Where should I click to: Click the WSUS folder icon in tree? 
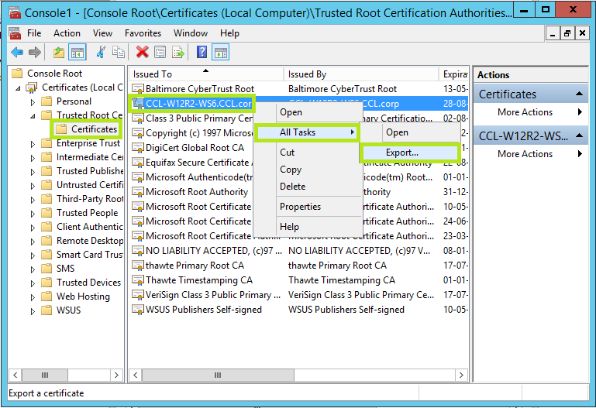point(47,310)
